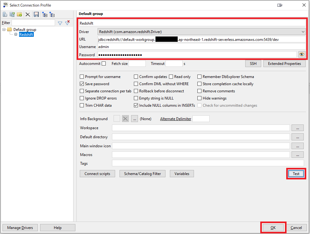
Task: Uncheck Save password
Action: coord(82,84)
